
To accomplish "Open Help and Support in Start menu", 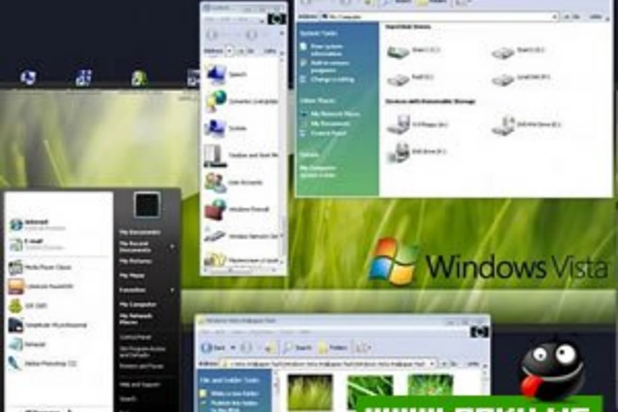I will (140, 384).
